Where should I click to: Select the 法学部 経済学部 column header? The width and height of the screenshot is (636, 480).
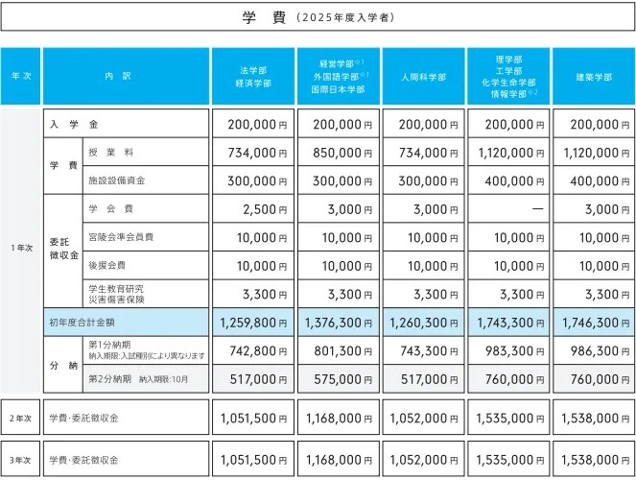point(253,76)
